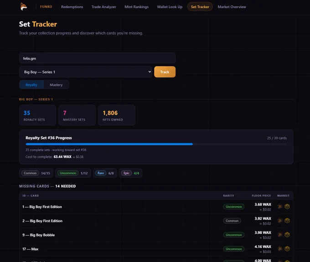The height and width of the screenshot is (262, 310).
Task: Select row "2 — Big Boy First Edition"
Action: [156, 221]
